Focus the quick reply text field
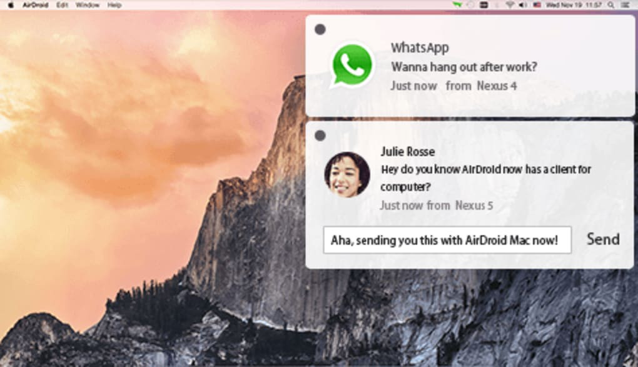Screen dimensions: 638x367 click(x=447, y=240)
